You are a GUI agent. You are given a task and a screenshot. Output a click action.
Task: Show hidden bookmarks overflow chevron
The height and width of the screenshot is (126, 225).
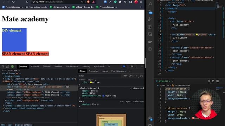(141, 7)
